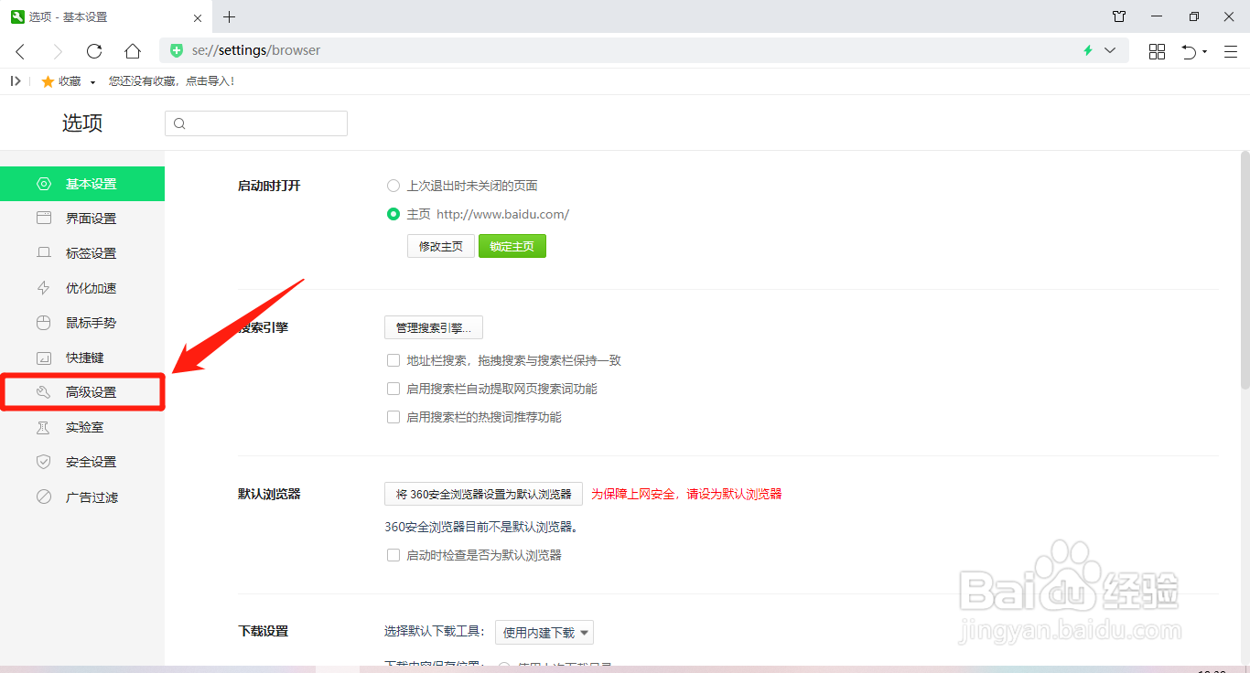The height and width of the screenshot is (673, 1250).
Task: Click the vertical scrollbar of settings page
Action: click(x=1245, y=270)
